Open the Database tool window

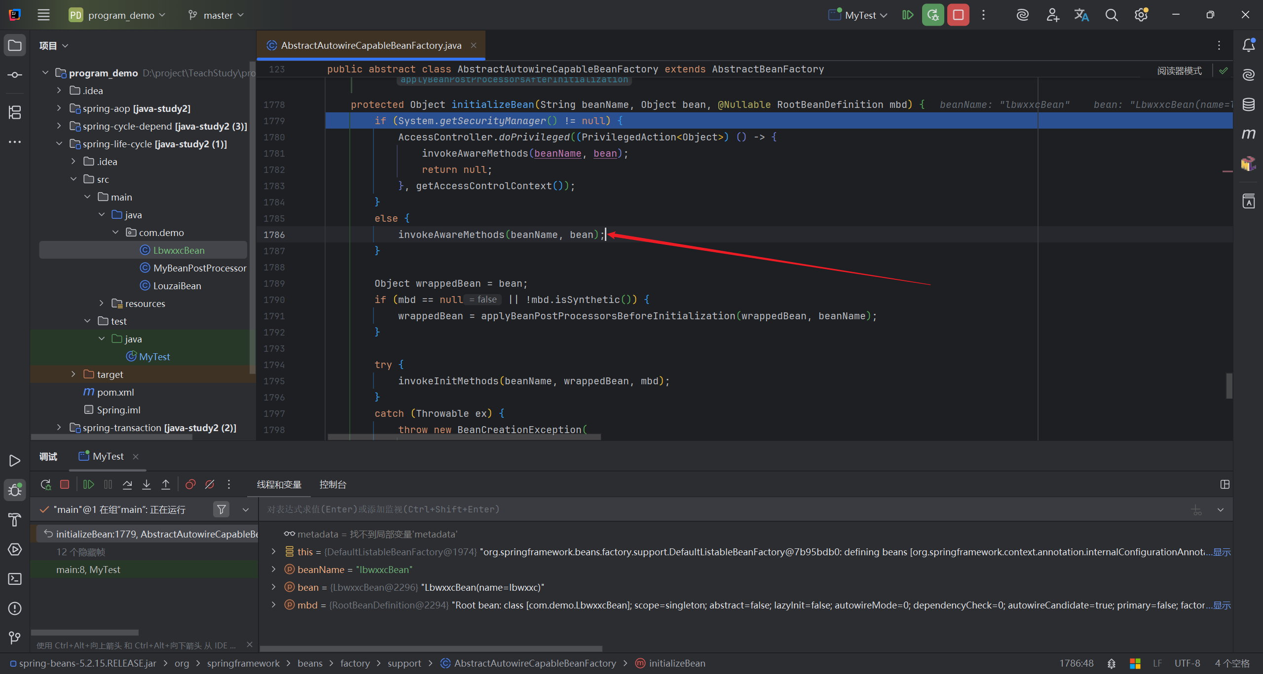pyautogui.click(x=1249, y=104)
